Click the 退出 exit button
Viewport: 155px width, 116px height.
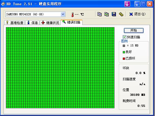[137, 14]
